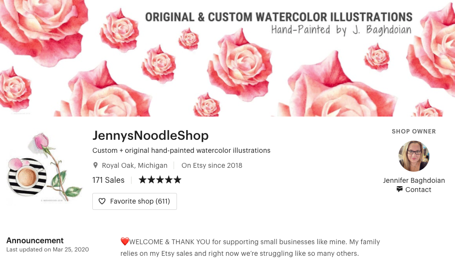Click the JennysNoodleShop shop title
455x265 pixels.
tap(150, 135)
